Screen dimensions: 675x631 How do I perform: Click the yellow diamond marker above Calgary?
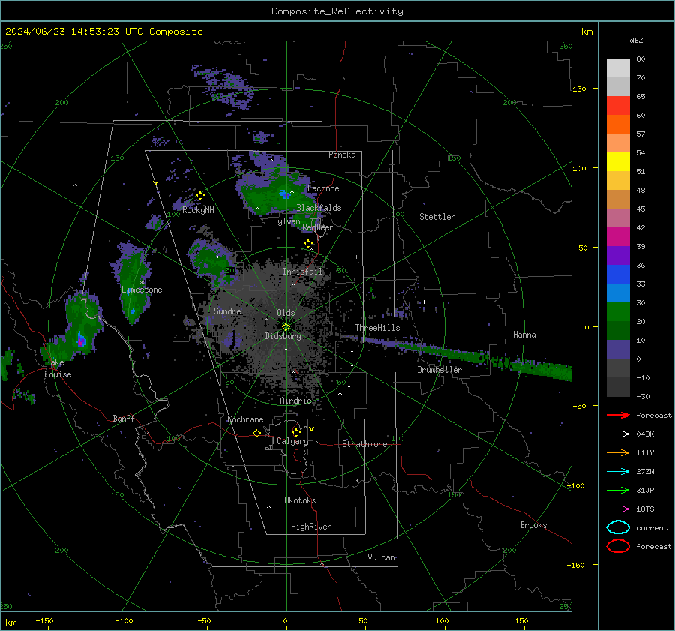point(296,432)
